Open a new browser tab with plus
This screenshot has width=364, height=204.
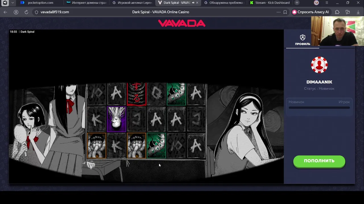pos(297,3)
